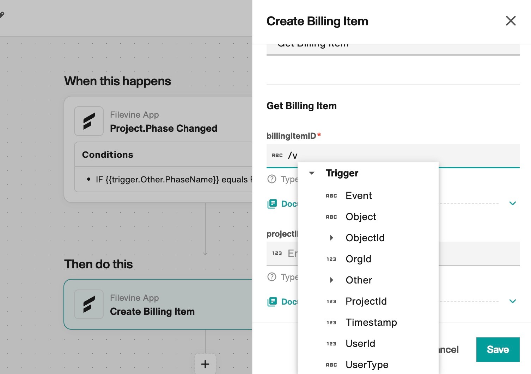The height and width of the screenshot is (374, 531).
Task: Click the pencil edit icon at top left
Action: 2,15
